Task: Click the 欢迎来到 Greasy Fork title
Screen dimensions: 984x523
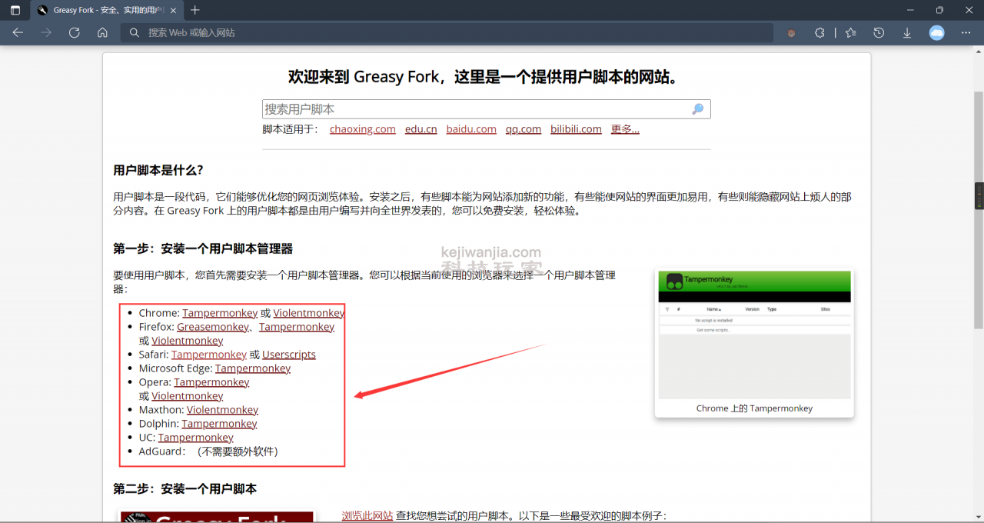Action: pyautogui.click(x=483, y=77)
